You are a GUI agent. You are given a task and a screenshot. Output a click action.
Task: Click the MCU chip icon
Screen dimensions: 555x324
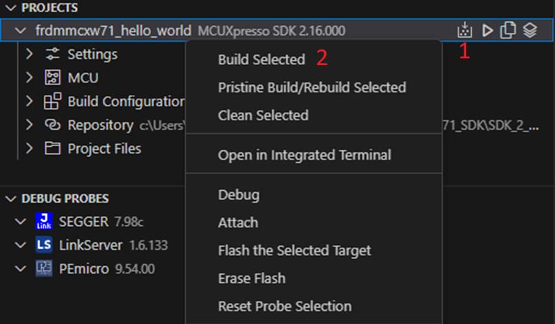click(52, 78)
